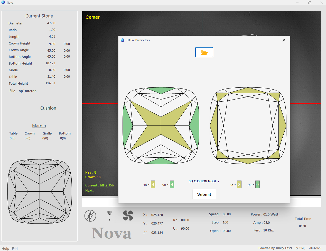Click the Margin heading

click(39, 126)
